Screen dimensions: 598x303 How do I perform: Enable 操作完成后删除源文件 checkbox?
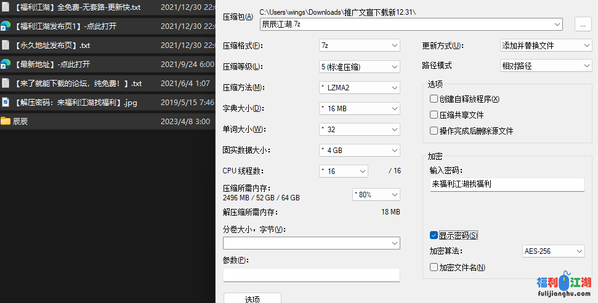click(434, 131)
